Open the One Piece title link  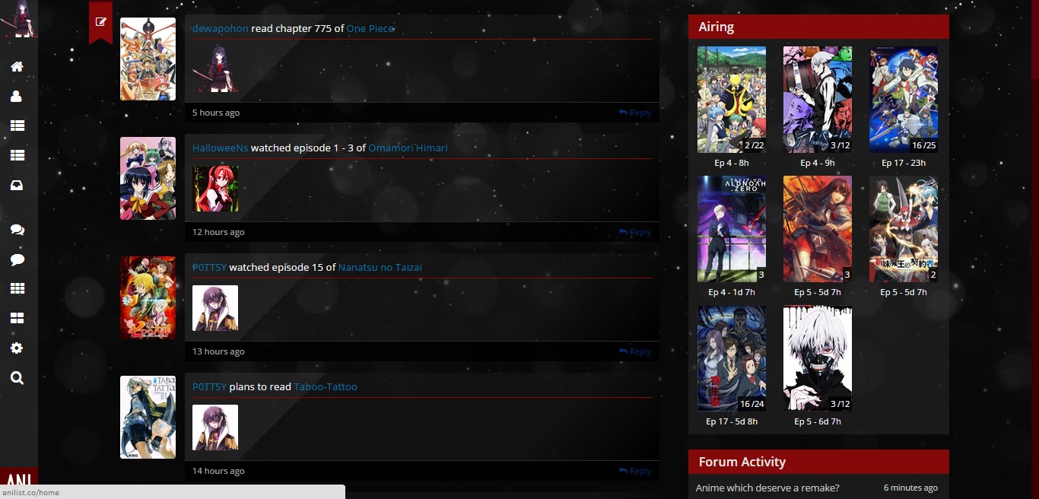tap(370, 28)
